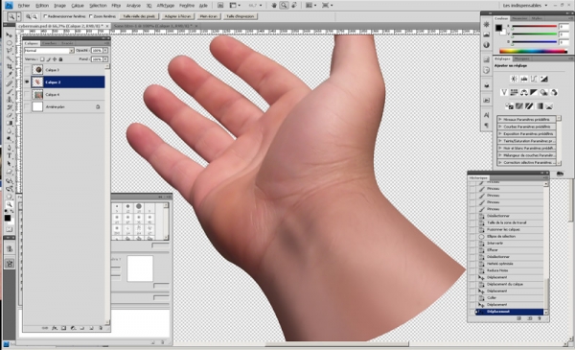Open the Image menu
575x350 pixels.
(59, 6)
